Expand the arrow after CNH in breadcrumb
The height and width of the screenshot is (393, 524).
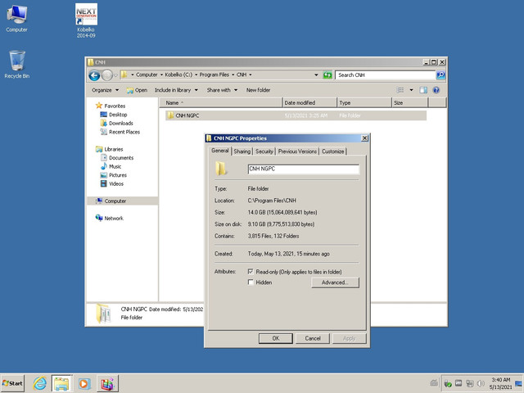251,75
